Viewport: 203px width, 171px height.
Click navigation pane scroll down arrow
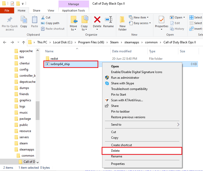pyautogui.click(x=37, y=163)
